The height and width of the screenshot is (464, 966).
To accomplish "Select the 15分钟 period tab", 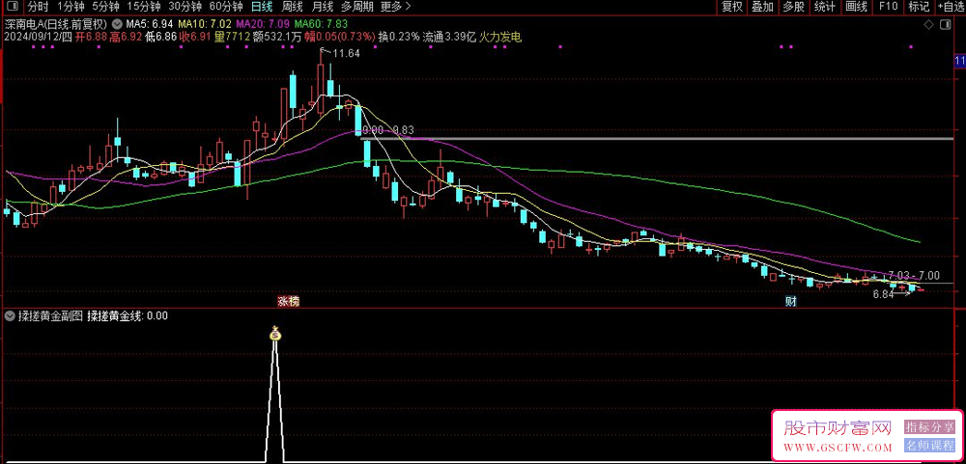I will (x=144, y=7).
